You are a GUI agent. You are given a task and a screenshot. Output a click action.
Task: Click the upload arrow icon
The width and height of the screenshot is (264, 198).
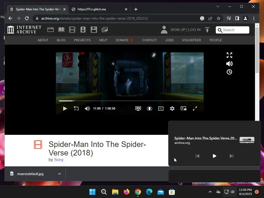pos(207,30)
